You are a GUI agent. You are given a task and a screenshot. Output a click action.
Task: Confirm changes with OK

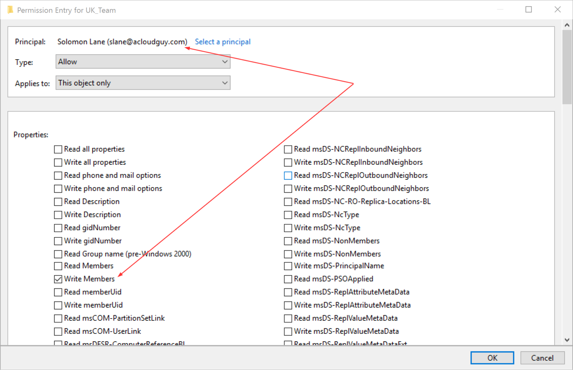coord(492,357)
